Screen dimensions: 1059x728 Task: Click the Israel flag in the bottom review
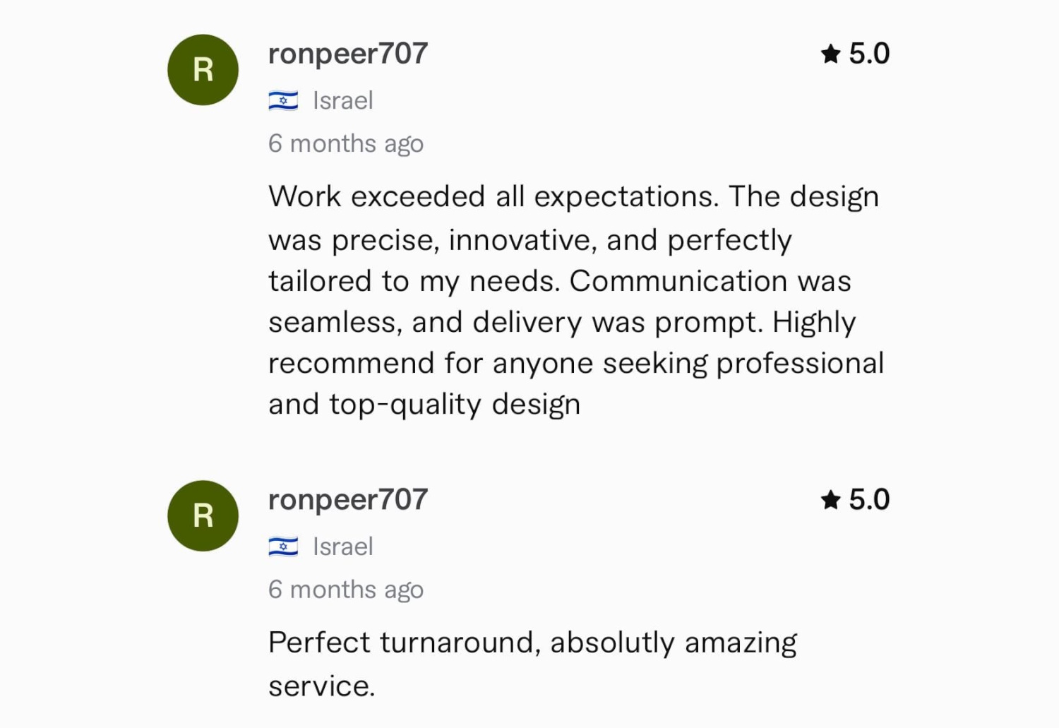tap(283, 547)
